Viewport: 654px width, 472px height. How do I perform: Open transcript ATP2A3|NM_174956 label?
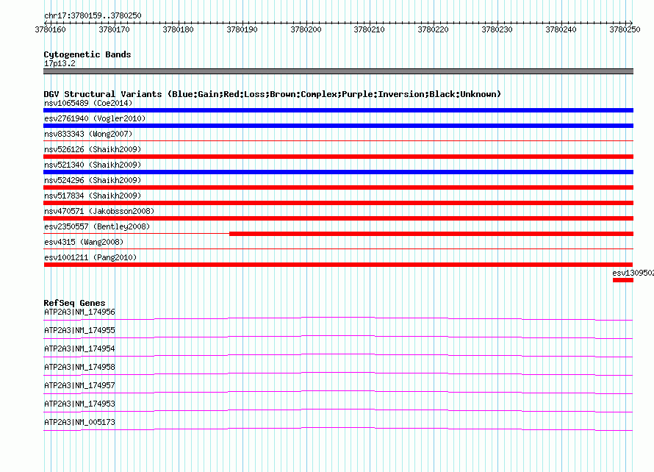(x=79, y=312)
